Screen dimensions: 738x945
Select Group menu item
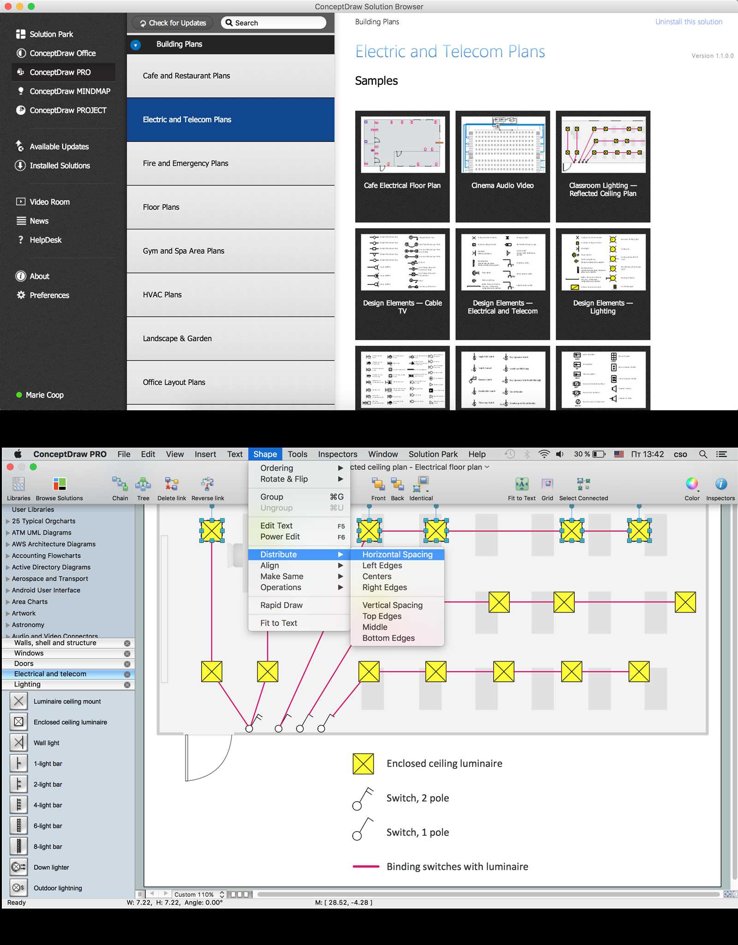coord(300,496)
